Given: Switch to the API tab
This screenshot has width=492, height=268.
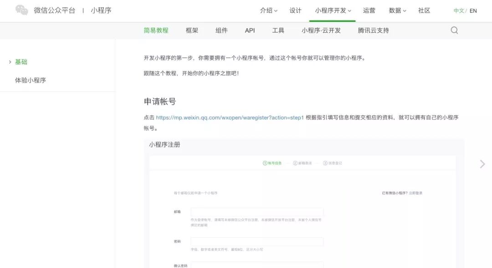Looking at the screenshot, I should click(250, 30).
